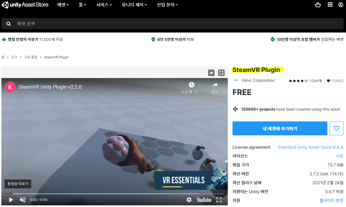Open the shopping cart icon
Image resolution: width=346 pixels, height=207 pixels.
point(318,5)
